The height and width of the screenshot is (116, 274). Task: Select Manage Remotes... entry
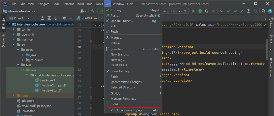click(x=133, y=99)
